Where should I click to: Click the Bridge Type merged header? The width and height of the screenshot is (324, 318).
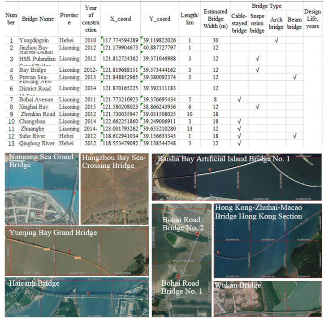tap(267, 6)
